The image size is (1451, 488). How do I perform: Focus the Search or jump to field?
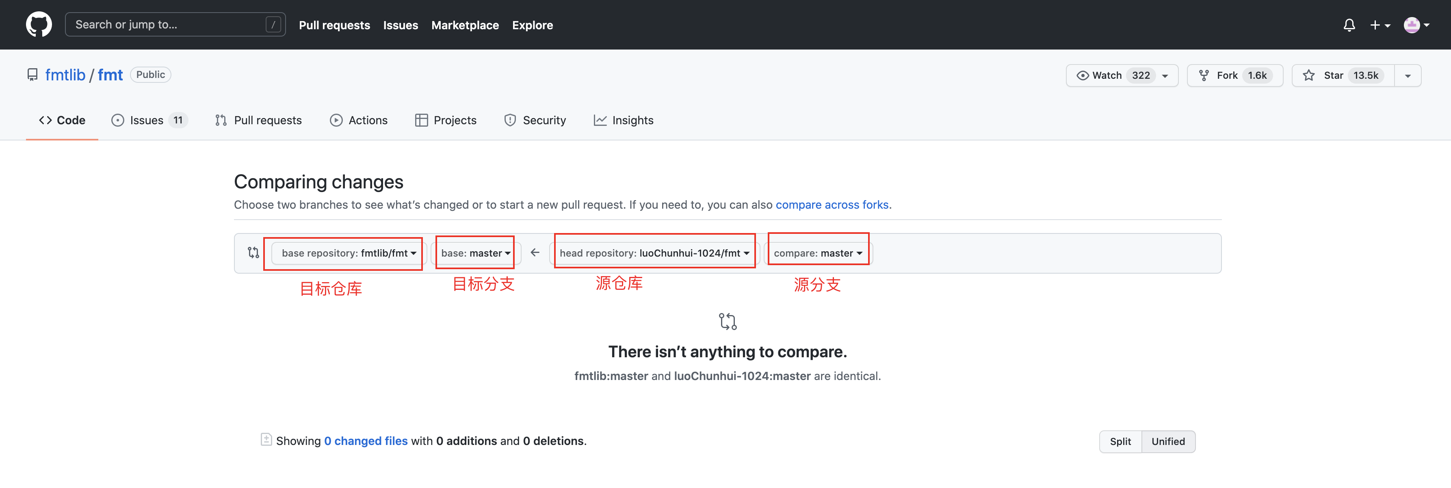click(x=169, y=25)
